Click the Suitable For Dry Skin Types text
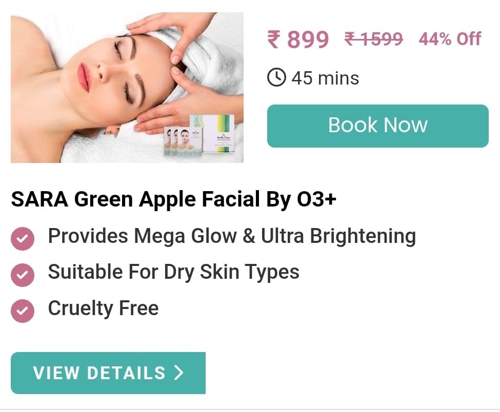 [x=173, y=273]
